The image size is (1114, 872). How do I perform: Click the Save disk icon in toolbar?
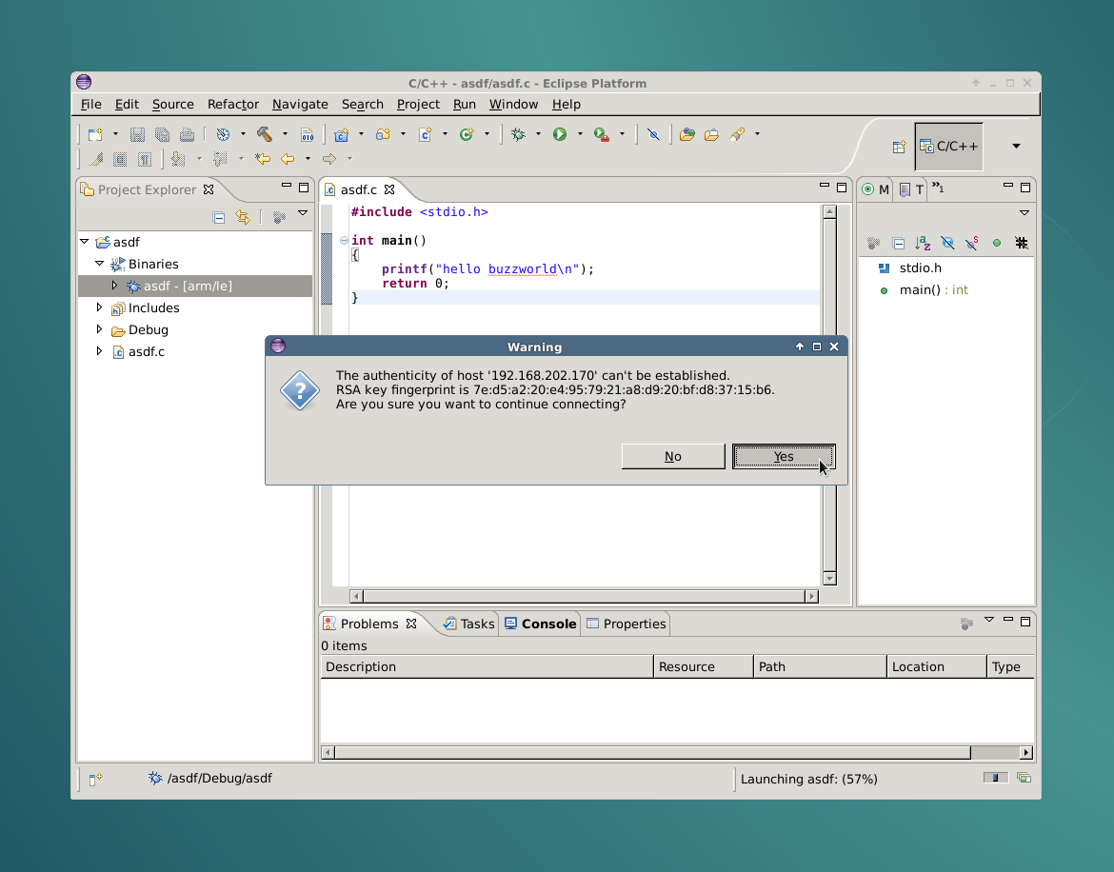[x=137, y=135]
